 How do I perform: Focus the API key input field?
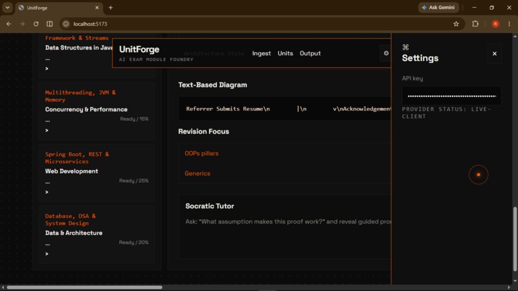pyautogui.click(x=452, y=96)
